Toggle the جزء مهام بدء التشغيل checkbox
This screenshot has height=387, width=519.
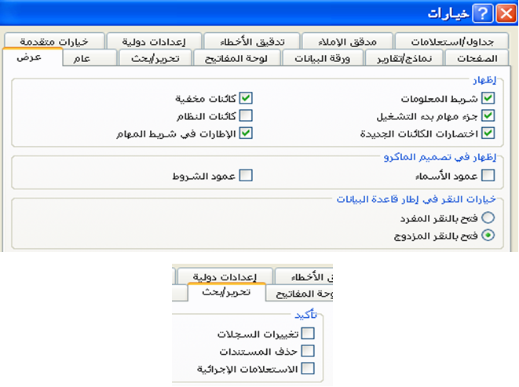pos(488,115)
